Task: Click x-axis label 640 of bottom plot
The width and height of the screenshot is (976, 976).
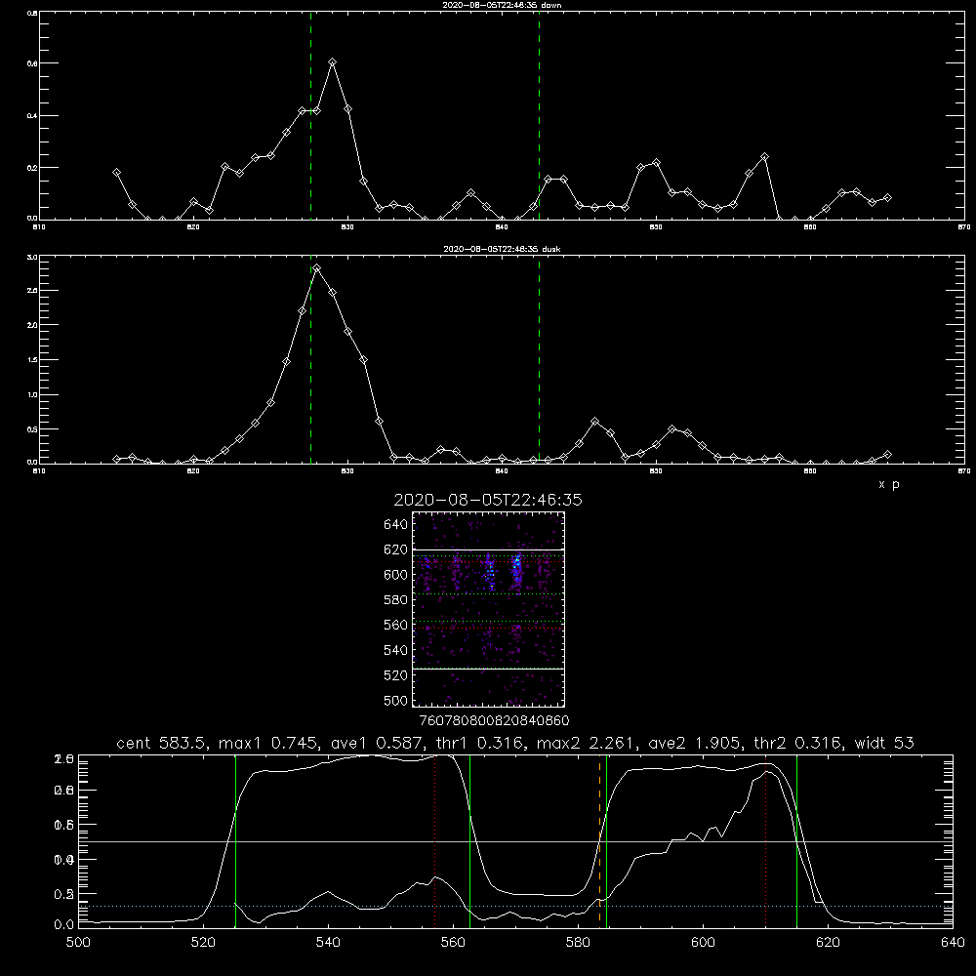Action: (x=953, y=943)
